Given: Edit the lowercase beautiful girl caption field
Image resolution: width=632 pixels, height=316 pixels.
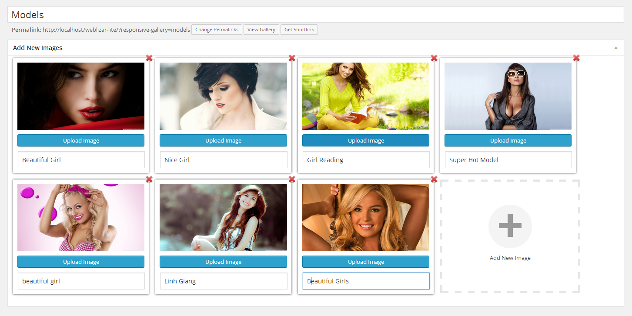Looking at the screenshot, I should tap(81, 281).
